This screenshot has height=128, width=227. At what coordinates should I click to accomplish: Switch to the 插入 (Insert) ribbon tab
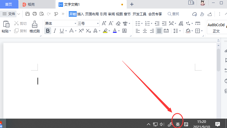[81, 14]
